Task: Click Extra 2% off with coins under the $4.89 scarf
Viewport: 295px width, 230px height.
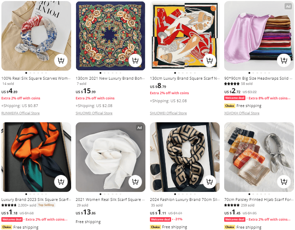Action: point(21,98)
